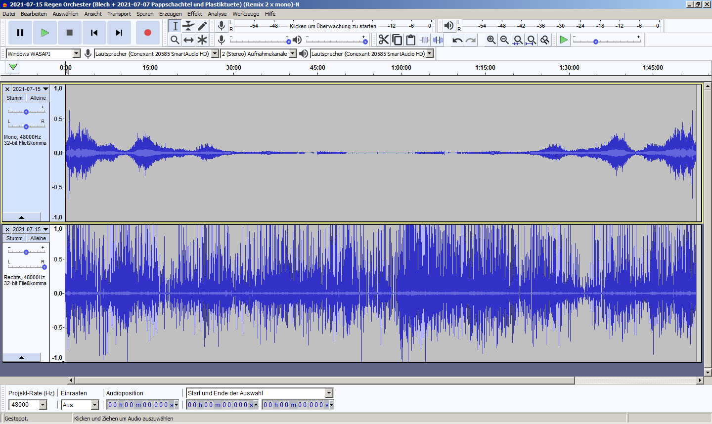
Task: Open the Effekt menu
Action: [194, 14]
